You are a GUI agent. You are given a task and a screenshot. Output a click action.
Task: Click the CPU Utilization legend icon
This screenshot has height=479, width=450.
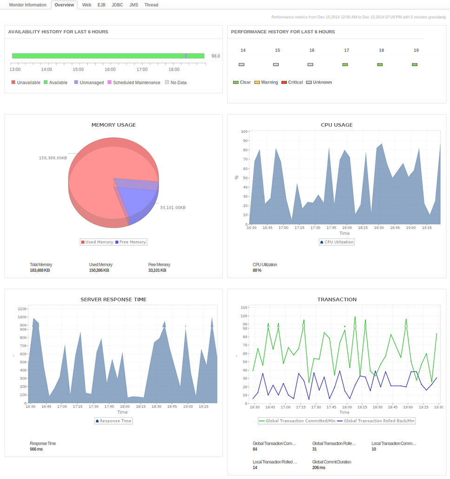coord(322,242)
